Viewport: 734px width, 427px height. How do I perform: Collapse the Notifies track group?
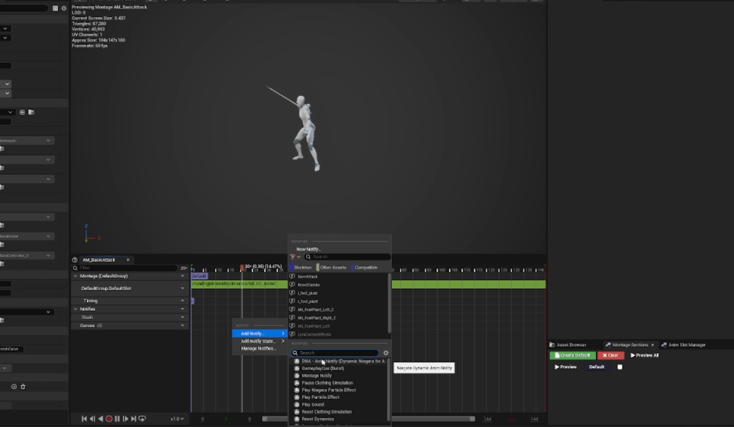click(76, 309)
